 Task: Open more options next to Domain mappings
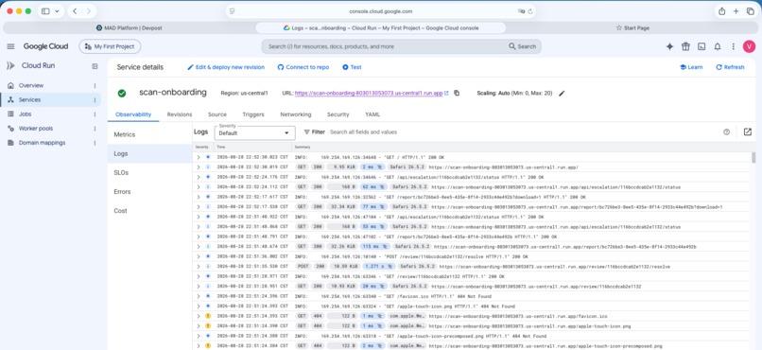(x=95, y=143)
